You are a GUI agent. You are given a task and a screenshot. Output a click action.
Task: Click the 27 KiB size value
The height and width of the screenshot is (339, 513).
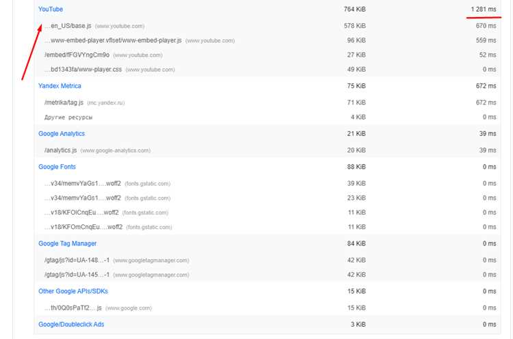click(356, 55)
